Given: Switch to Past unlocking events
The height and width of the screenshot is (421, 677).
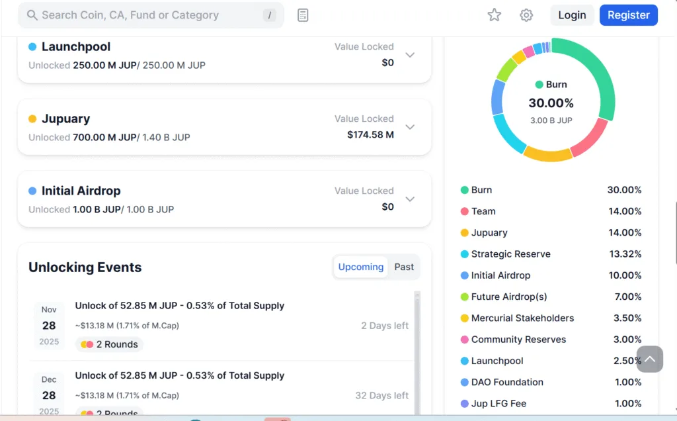Looking at the screenshot, I should coord(404,267).
